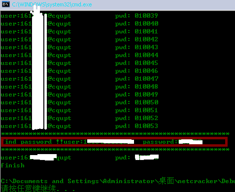Select the password value 010053
This screenshot has width=235, height=192.
pyautogui.click(x=146, y=126)
